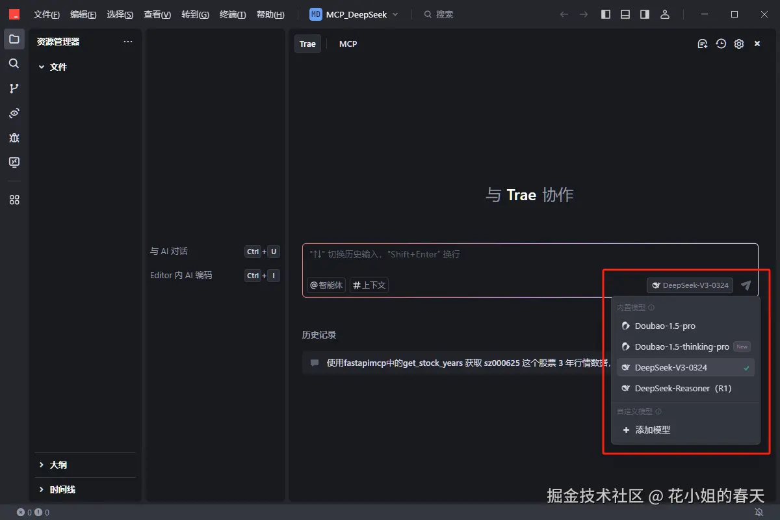The height and width of the screenshot is (520, 780).
Task: Start a new chat icon
Action: tap(703, 44)
